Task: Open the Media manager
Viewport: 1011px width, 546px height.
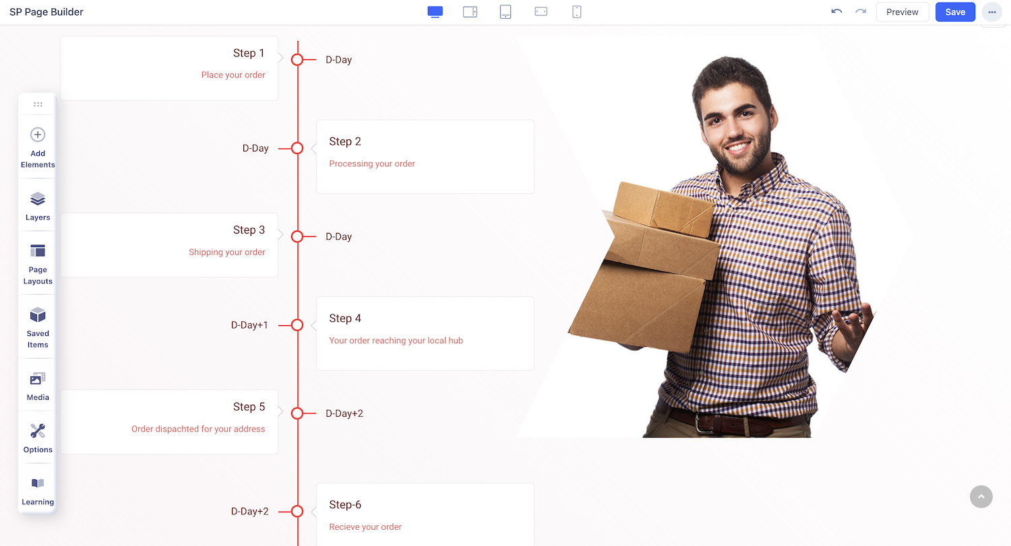Action: 38,386
